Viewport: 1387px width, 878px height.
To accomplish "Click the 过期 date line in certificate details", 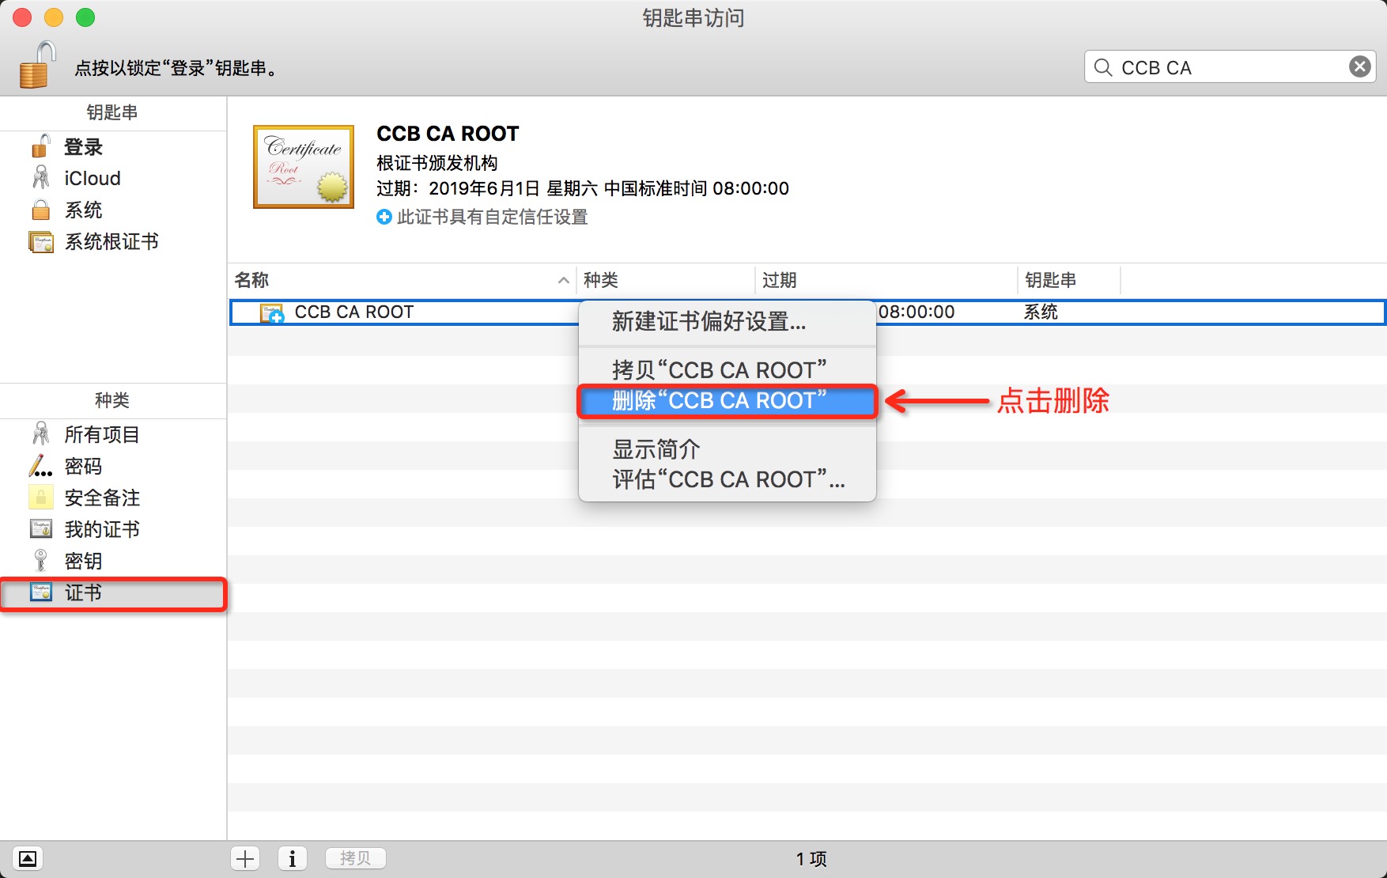I will (583, 188).
